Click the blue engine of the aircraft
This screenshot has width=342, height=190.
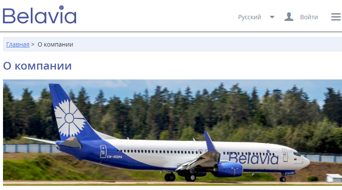(228, 169)
